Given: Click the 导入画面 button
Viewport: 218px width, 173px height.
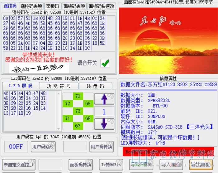Looking at the screenshot, I should coord(171,165).
